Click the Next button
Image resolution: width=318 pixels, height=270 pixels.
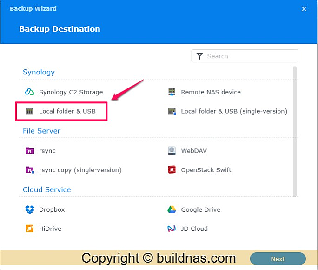[x=278, y=259]
